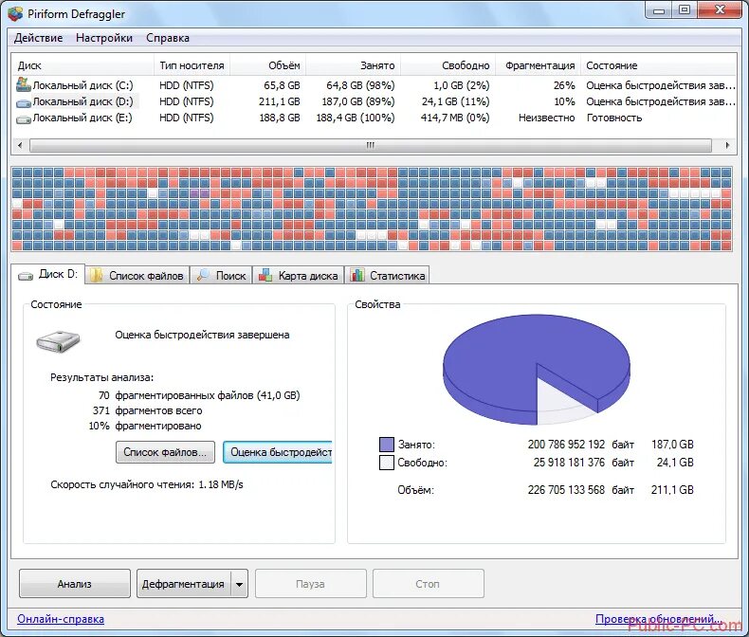Sort by the Состояние column header

(659, 65)
